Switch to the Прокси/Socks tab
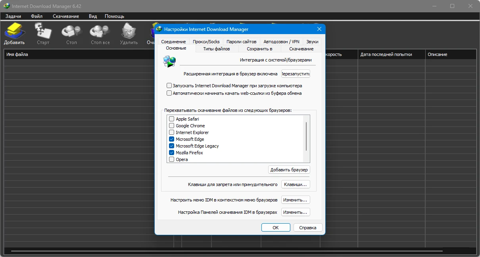This screenshot has width=480, height=257. click(206, 42)
